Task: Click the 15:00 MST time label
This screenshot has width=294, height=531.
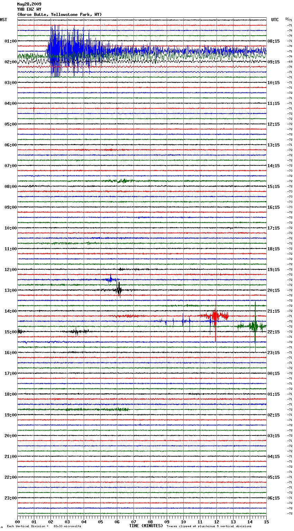Action: [10, 332]
